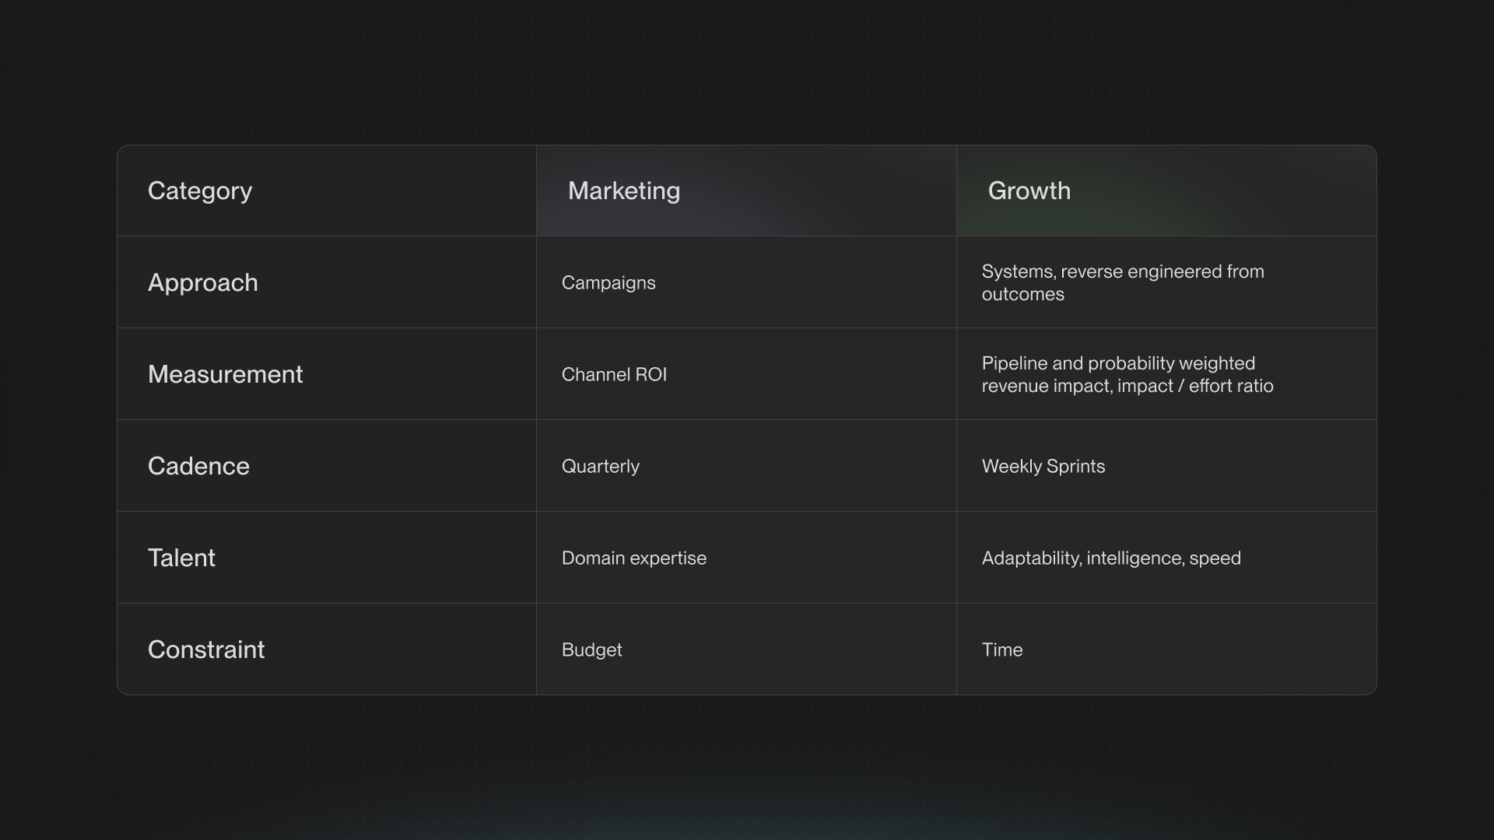Click the Pipeline and probability weighted text
The image size is (1494, 840).
(x=1117, y=363)
